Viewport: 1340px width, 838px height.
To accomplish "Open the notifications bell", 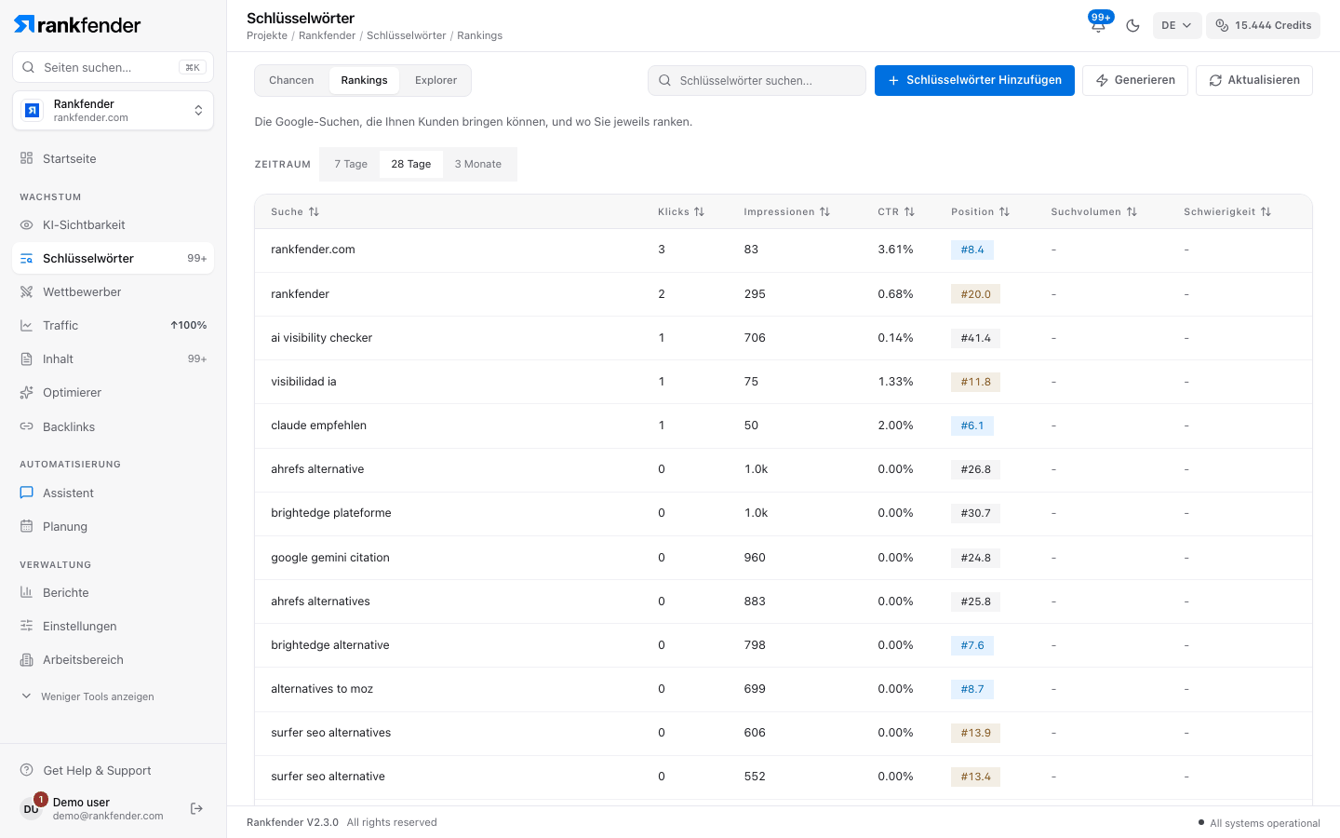I will coord(1098,25).
